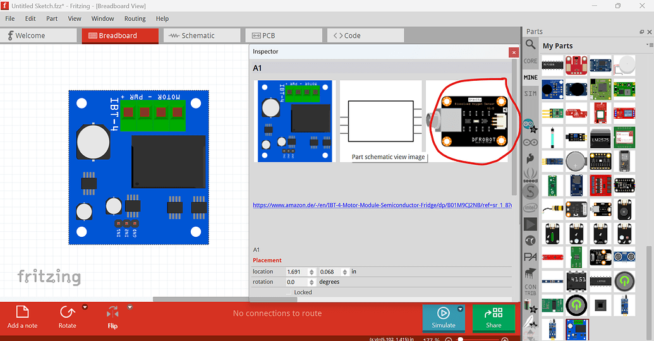Click the Rotate button
Image resolution: width=654 pixels, height=341 pixels.
click(68, 317)
